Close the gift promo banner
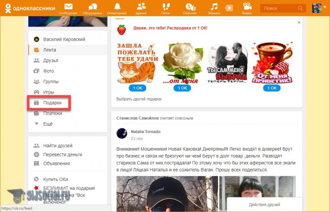Viewport: 330px width, 212px height. click(x=298, y=22)
